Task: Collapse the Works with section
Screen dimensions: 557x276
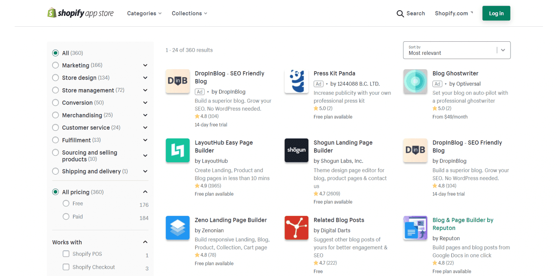Action: click(145, 242)
